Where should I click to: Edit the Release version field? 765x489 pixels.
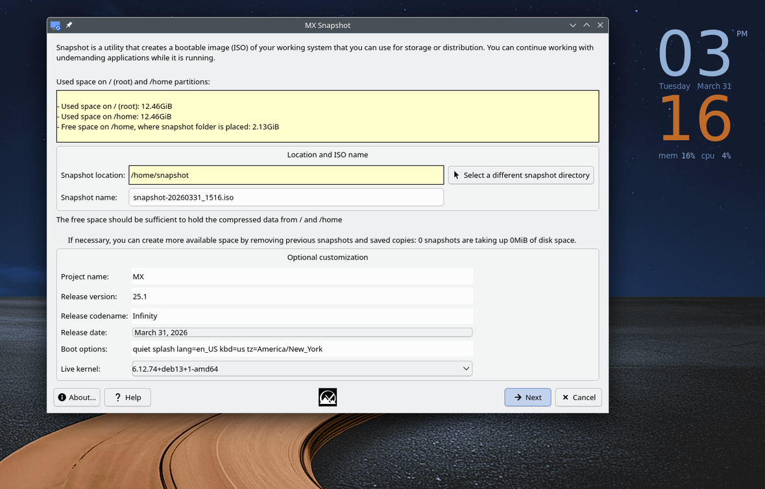[x=302, y=296]
